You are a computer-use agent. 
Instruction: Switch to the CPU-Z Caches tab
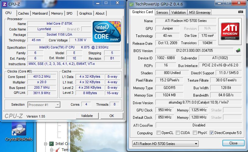point(23,13)
